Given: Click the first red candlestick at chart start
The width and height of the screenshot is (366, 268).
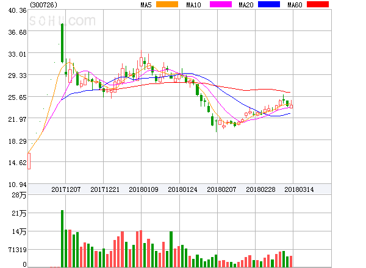Looking at the screenshot, I should click(x=29, y=161).
